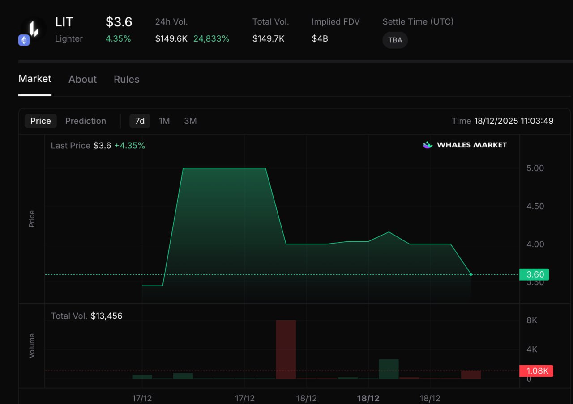The height and width of the screenshot is (404, 573).
Task: Select the 1M time range
Action: (x=164, y=121)
